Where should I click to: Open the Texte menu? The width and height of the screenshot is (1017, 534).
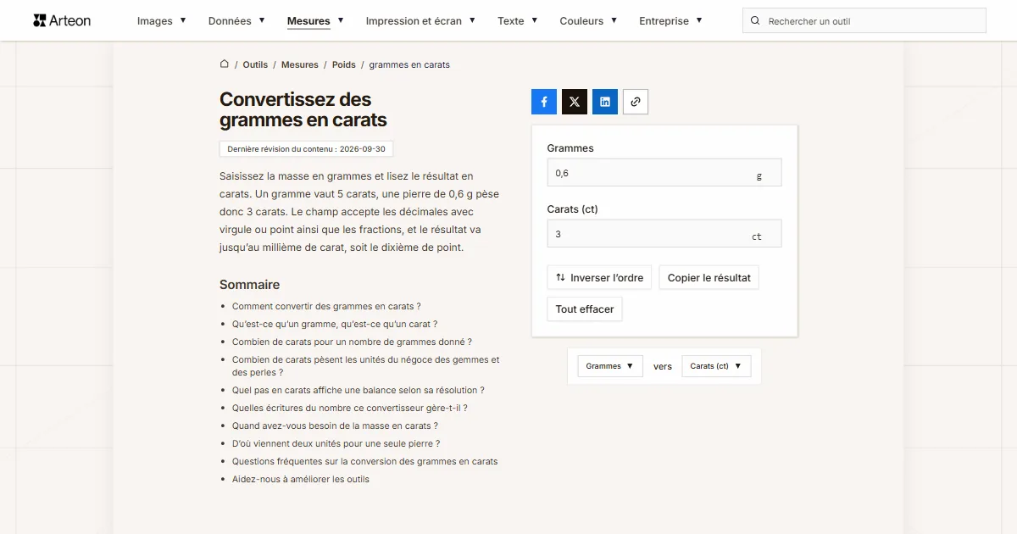click(518, 21)
